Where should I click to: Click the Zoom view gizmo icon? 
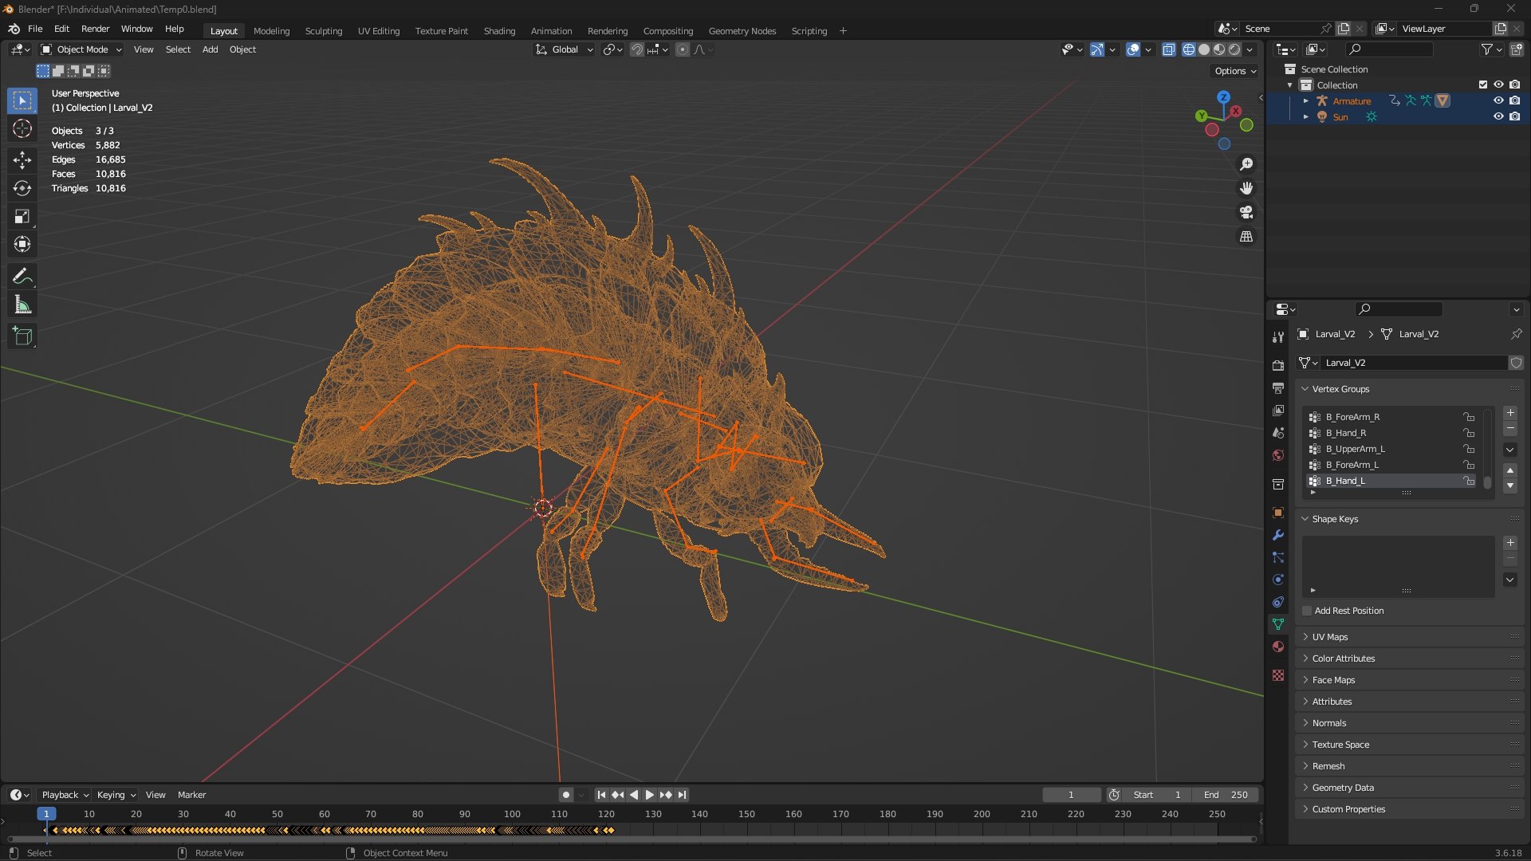coord(1246,164)
